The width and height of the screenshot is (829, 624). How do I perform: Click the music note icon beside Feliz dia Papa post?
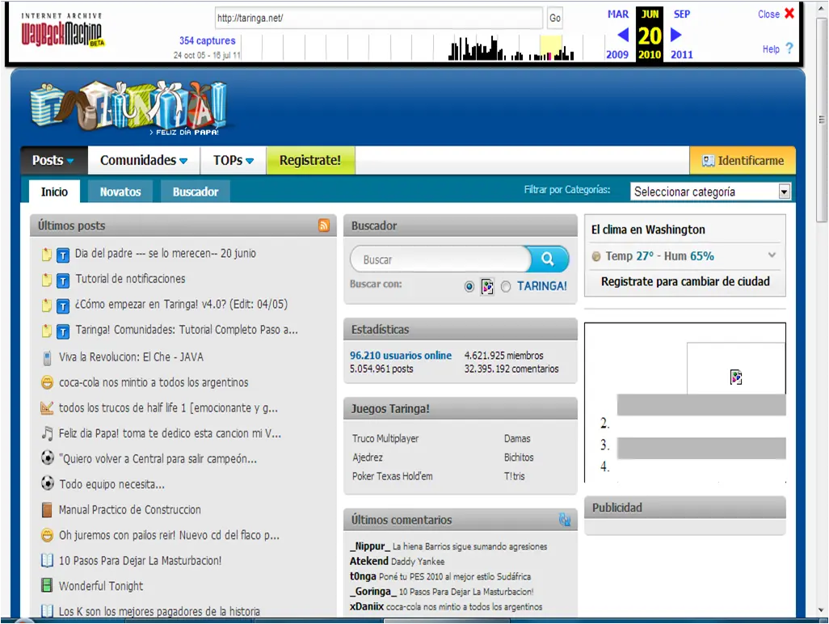click(x=47, y=433)
